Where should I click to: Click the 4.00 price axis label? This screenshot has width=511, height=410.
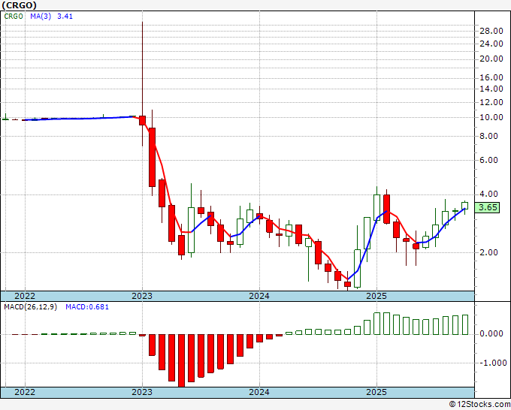(489, 194)
